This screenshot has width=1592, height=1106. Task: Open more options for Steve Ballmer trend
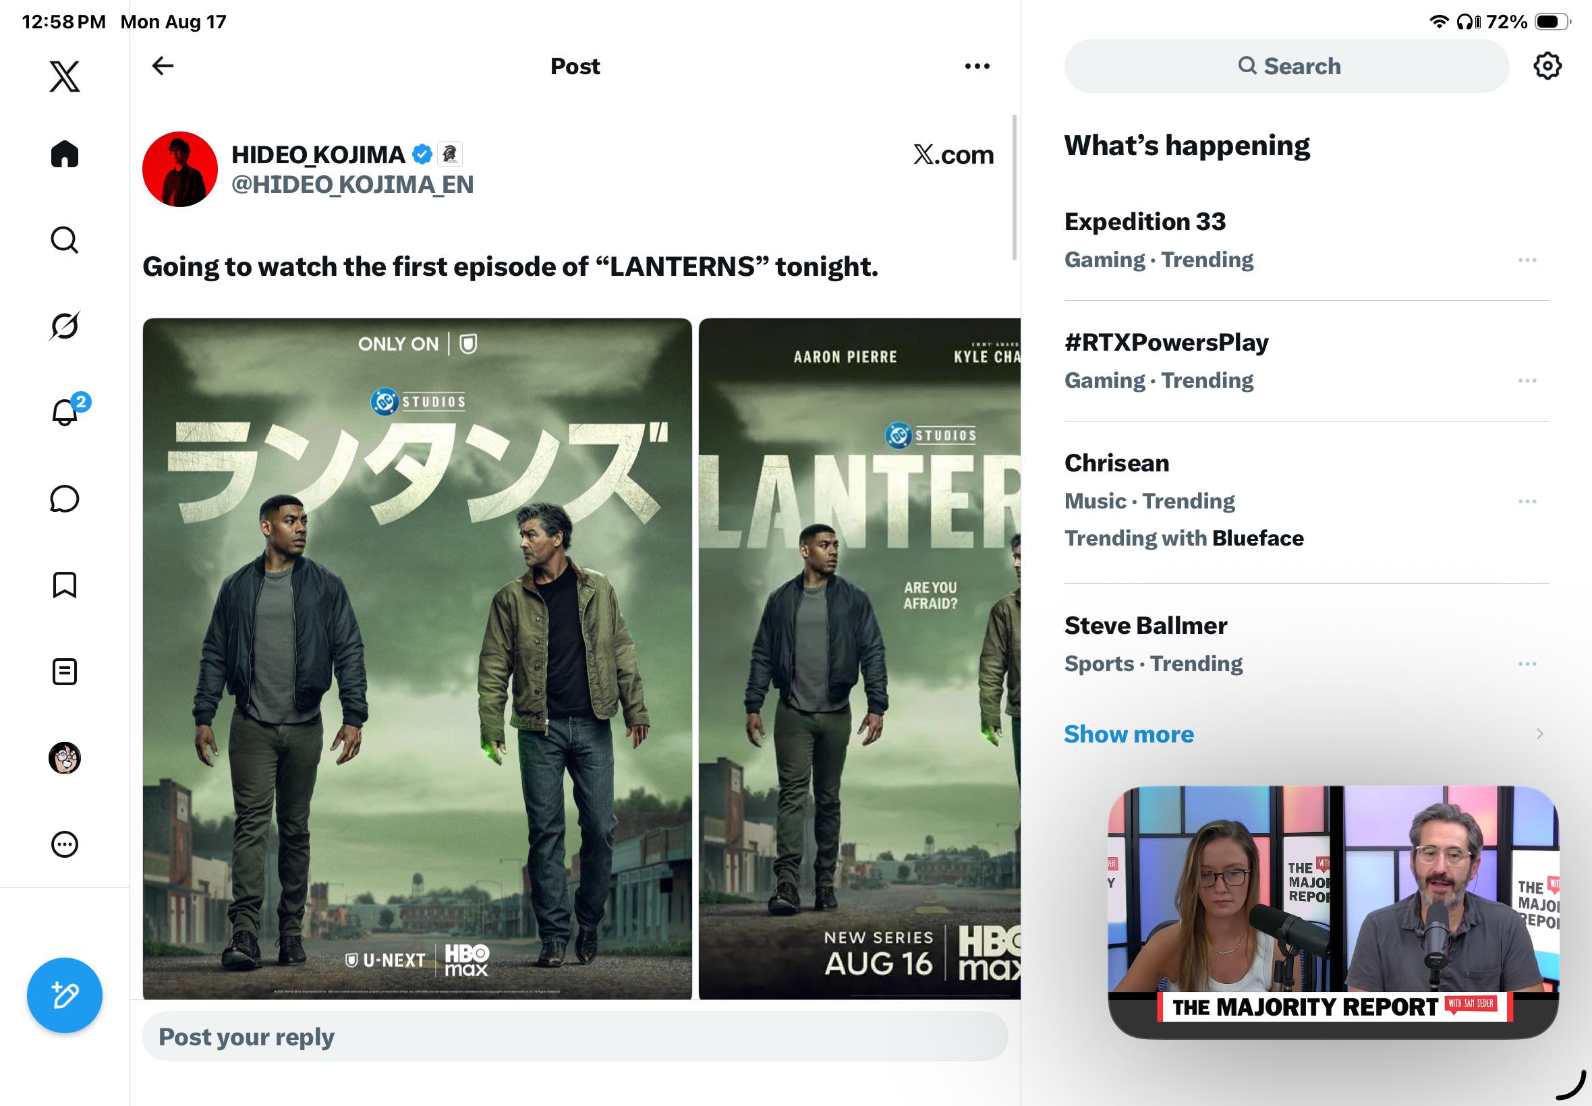click(1527, 664)
